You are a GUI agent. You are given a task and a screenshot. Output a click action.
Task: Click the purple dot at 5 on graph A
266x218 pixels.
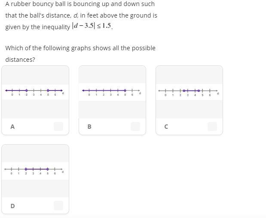coord(48,90)
